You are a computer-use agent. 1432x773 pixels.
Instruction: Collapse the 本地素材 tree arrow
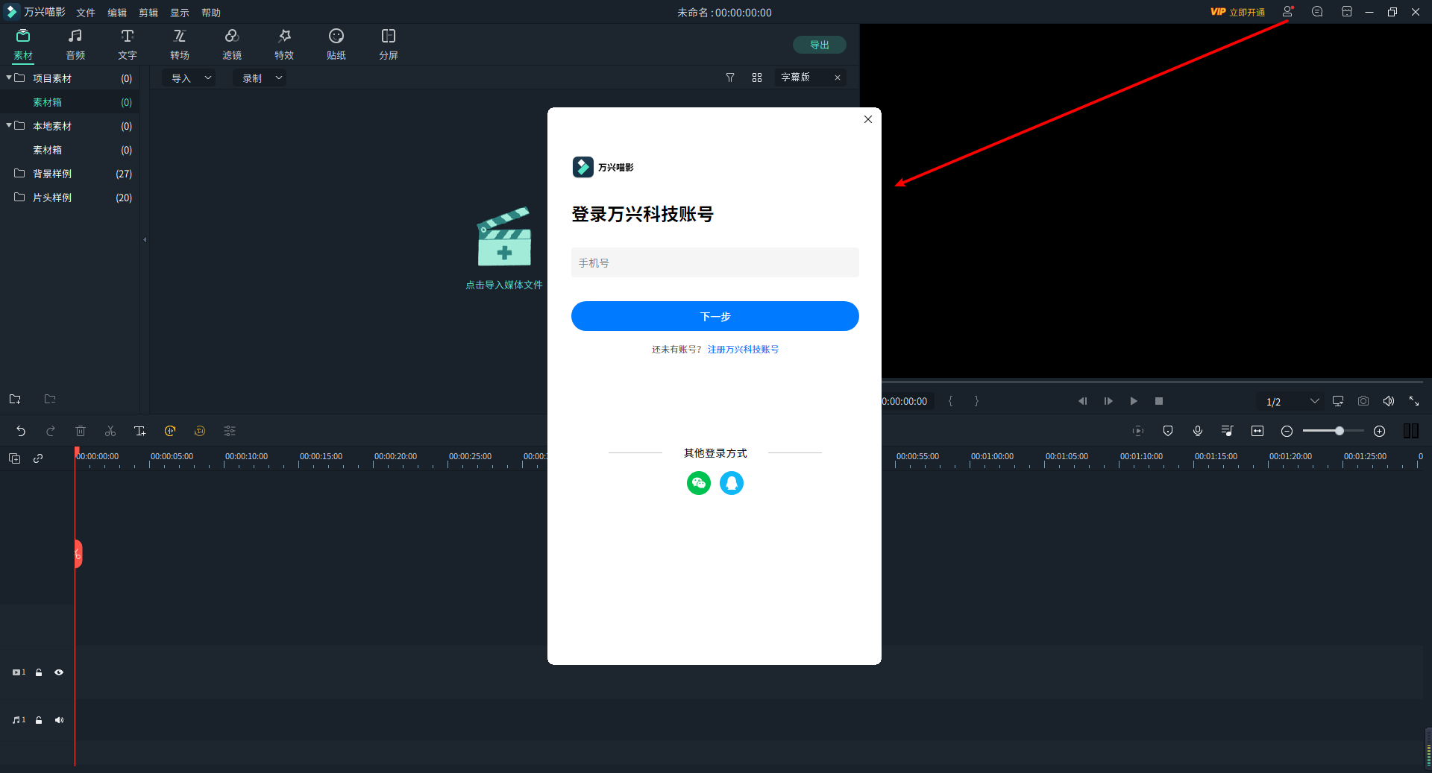9,125
